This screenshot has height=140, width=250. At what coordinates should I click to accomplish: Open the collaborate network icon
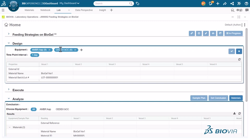point(232,3)
